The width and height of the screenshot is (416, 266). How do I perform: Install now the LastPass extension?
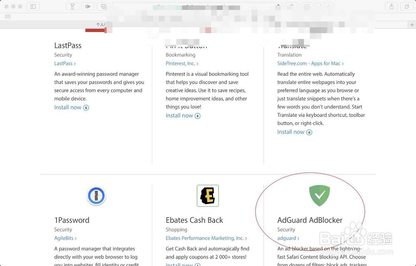click(x=72, y=107)
